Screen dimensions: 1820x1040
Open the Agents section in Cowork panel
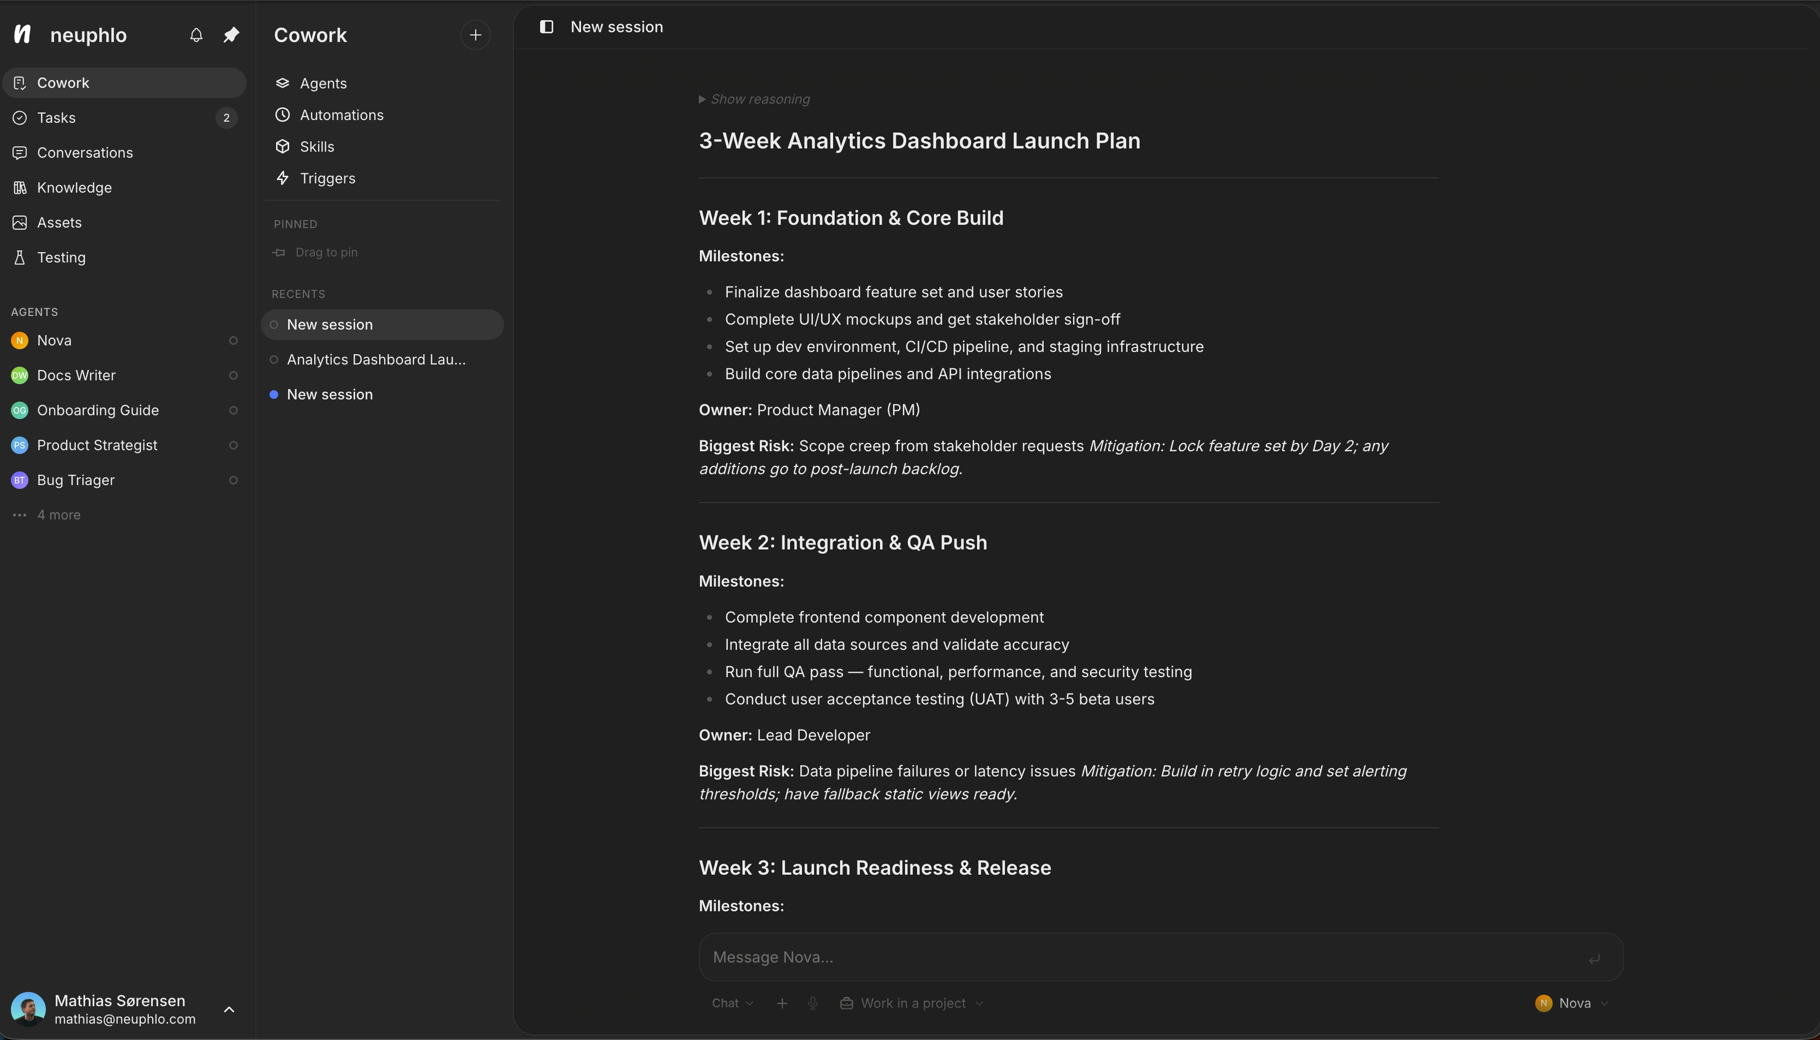pos(382,83)
